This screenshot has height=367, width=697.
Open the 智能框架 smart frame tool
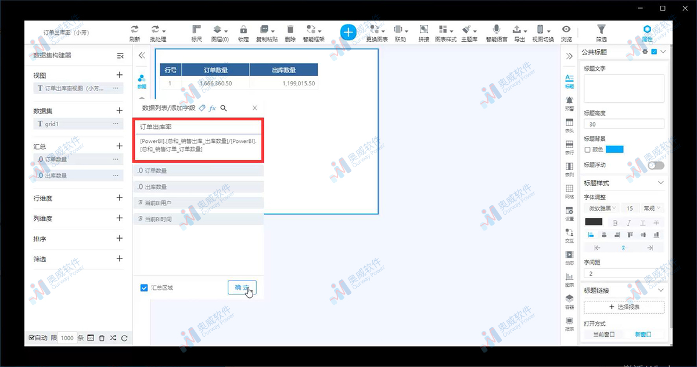click(314, 33)
